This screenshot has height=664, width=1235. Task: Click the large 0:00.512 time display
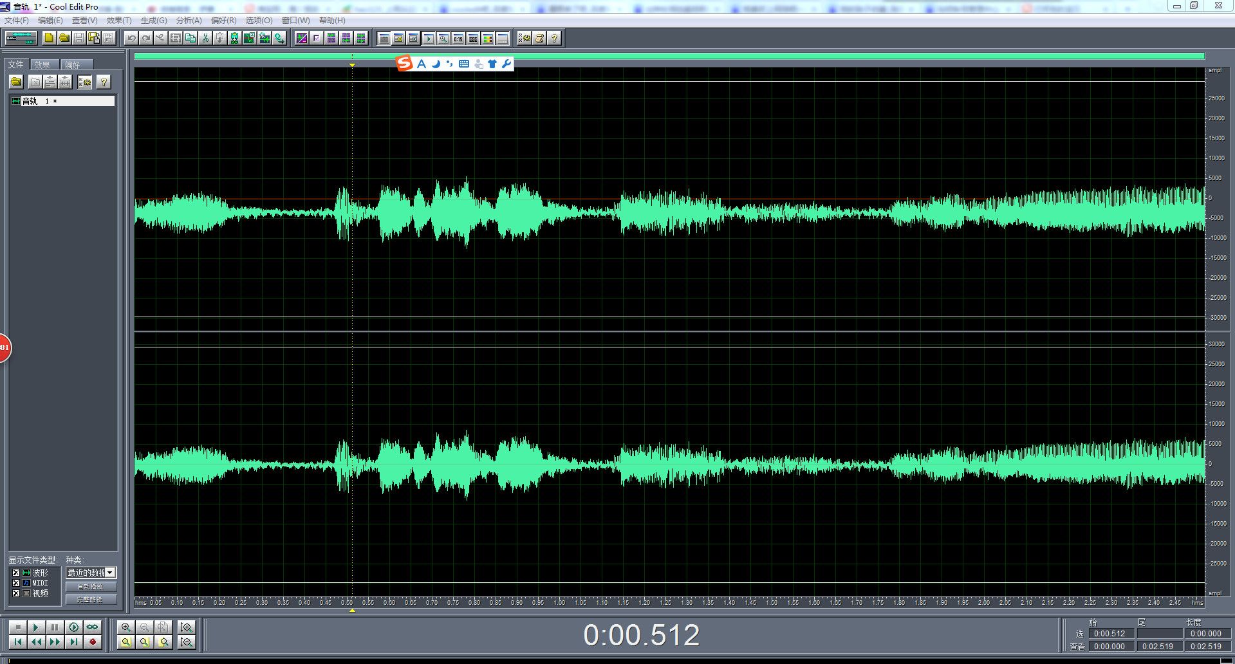pyautogui.click(x=641, y=636)
